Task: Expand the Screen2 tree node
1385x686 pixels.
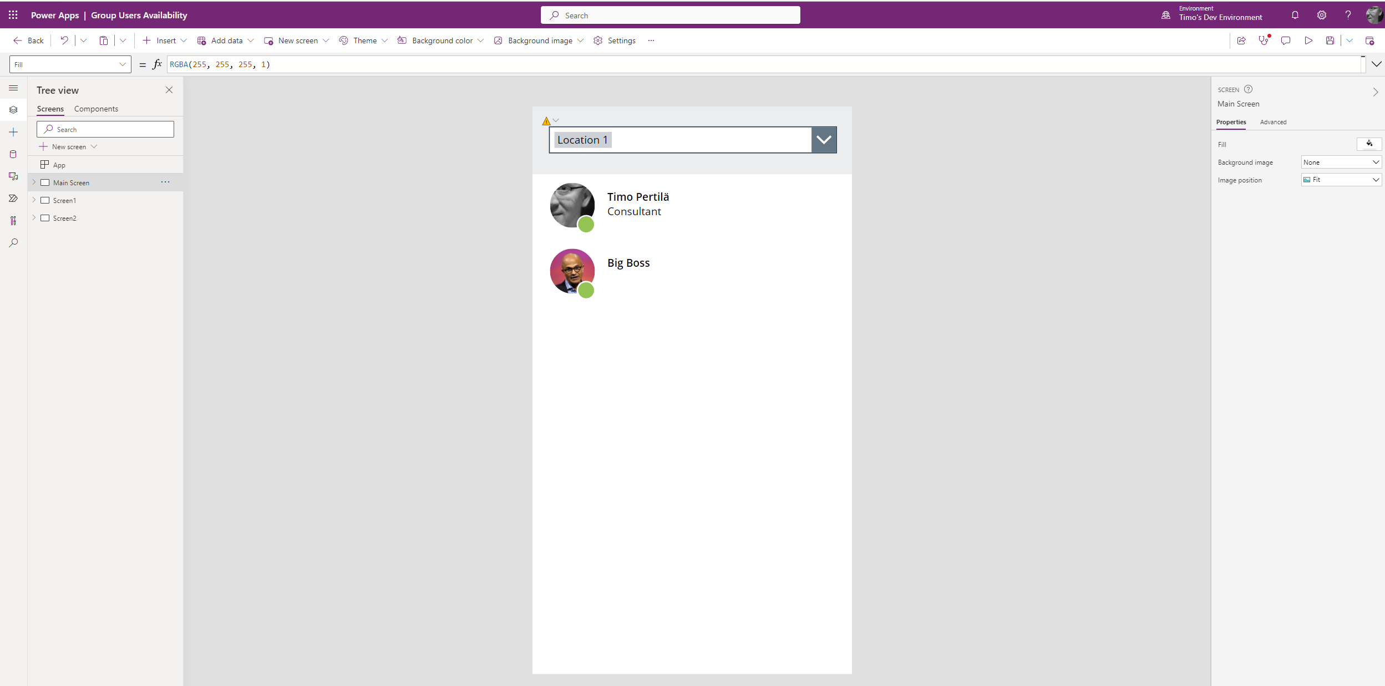Action: 34,218
